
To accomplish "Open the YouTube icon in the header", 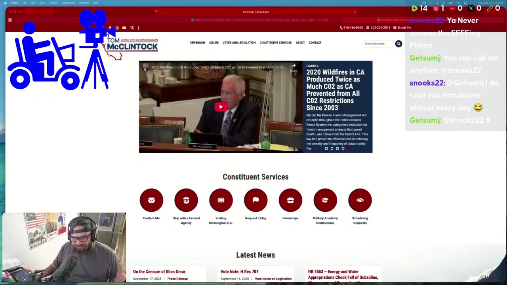I will click(124, 28).
